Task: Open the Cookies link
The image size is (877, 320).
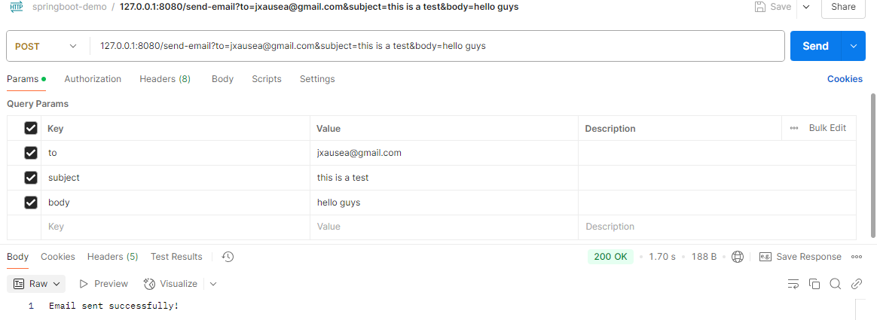Action: (845, 79)
